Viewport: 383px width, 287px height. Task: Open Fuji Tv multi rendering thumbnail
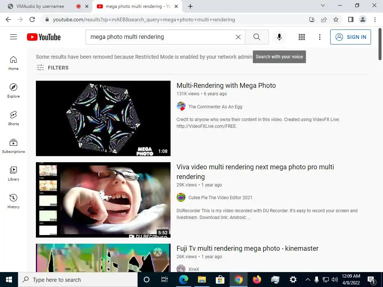pos(103,258)
